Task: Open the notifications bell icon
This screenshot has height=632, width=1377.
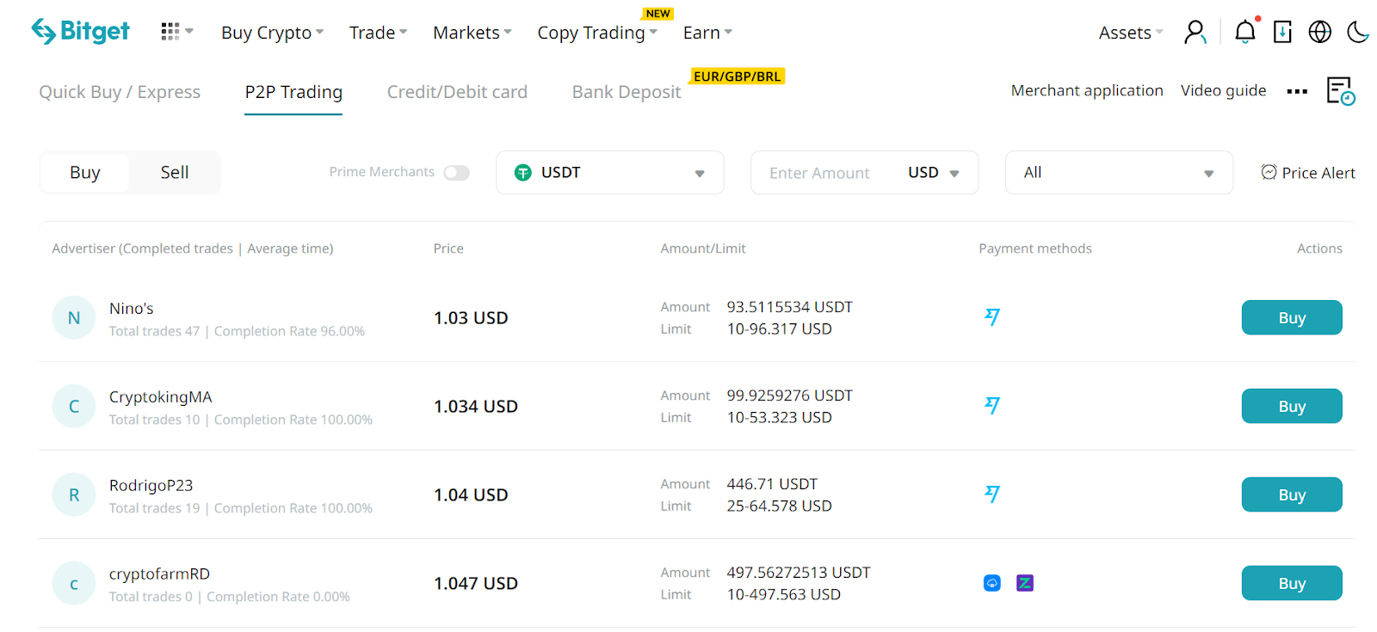Action: coord(1244,33)
